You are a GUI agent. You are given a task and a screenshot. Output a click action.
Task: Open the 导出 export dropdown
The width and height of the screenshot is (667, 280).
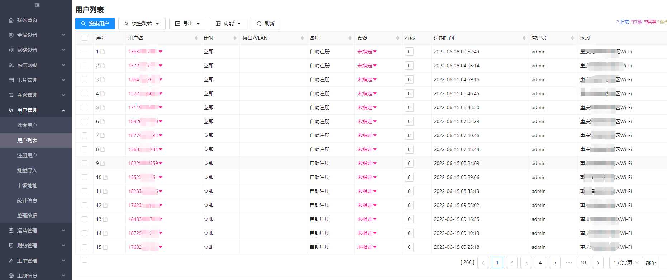[x=187, y=24]
